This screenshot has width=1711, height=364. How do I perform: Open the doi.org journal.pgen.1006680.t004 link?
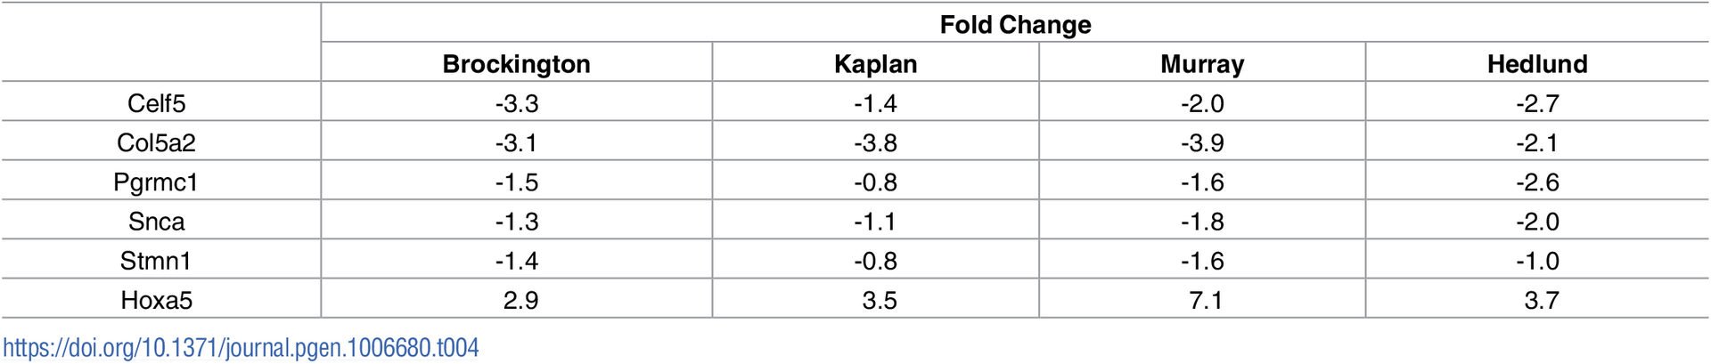pyautogui.click(x=241, y=347)
